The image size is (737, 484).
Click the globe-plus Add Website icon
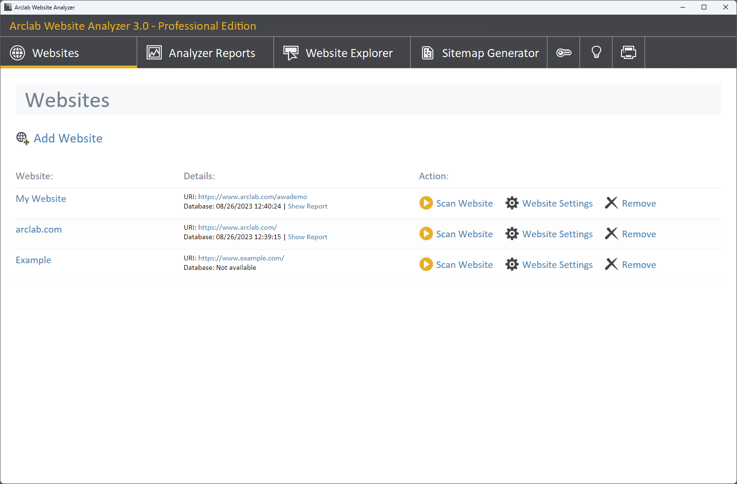(x=23, y=138)
